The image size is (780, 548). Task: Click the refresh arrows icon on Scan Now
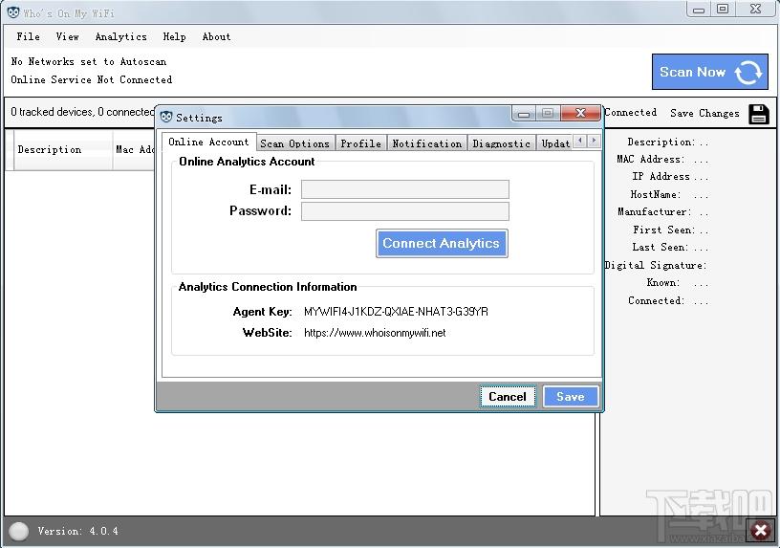(x=747, y=73)
